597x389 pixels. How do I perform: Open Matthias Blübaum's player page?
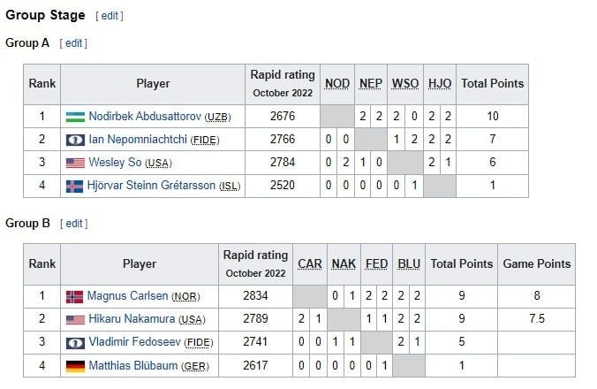pos(132,365)
